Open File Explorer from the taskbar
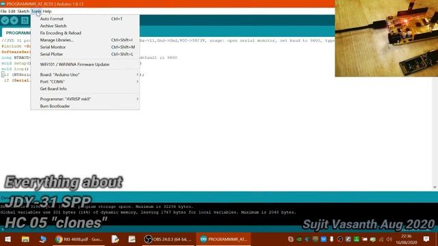Viewport: 438px width, 246px height. 25,239
